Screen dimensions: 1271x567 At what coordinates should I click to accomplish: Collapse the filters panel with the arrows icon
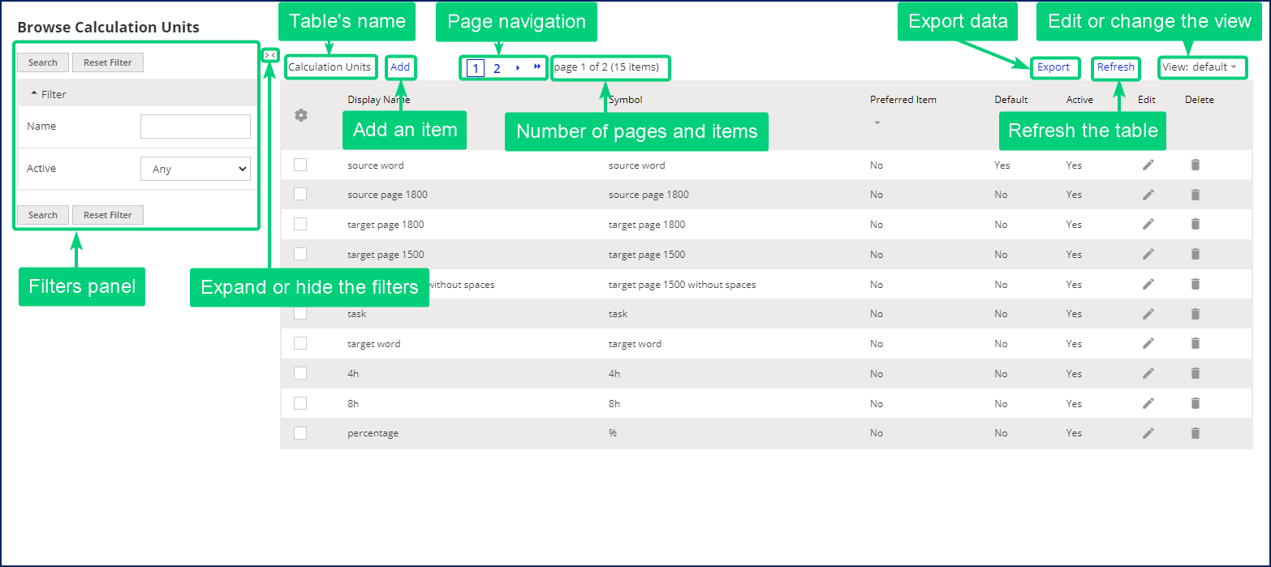pyautogui.click(x=270, y=55)
